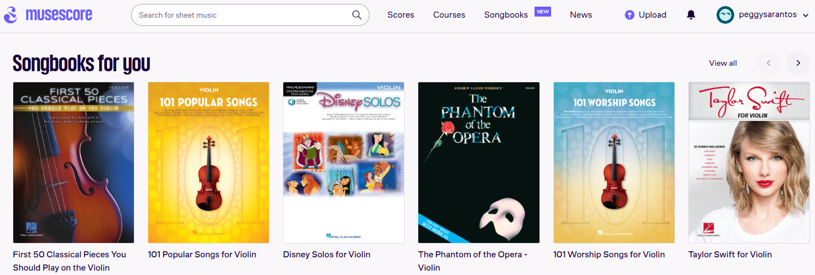Select the Taylor Swift for Violin cover
Screen dimensions: 815x275
coord(749,163)
